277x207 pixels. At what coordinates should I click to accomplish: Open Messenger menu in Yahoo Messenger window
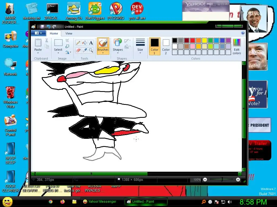pos(192,9)
